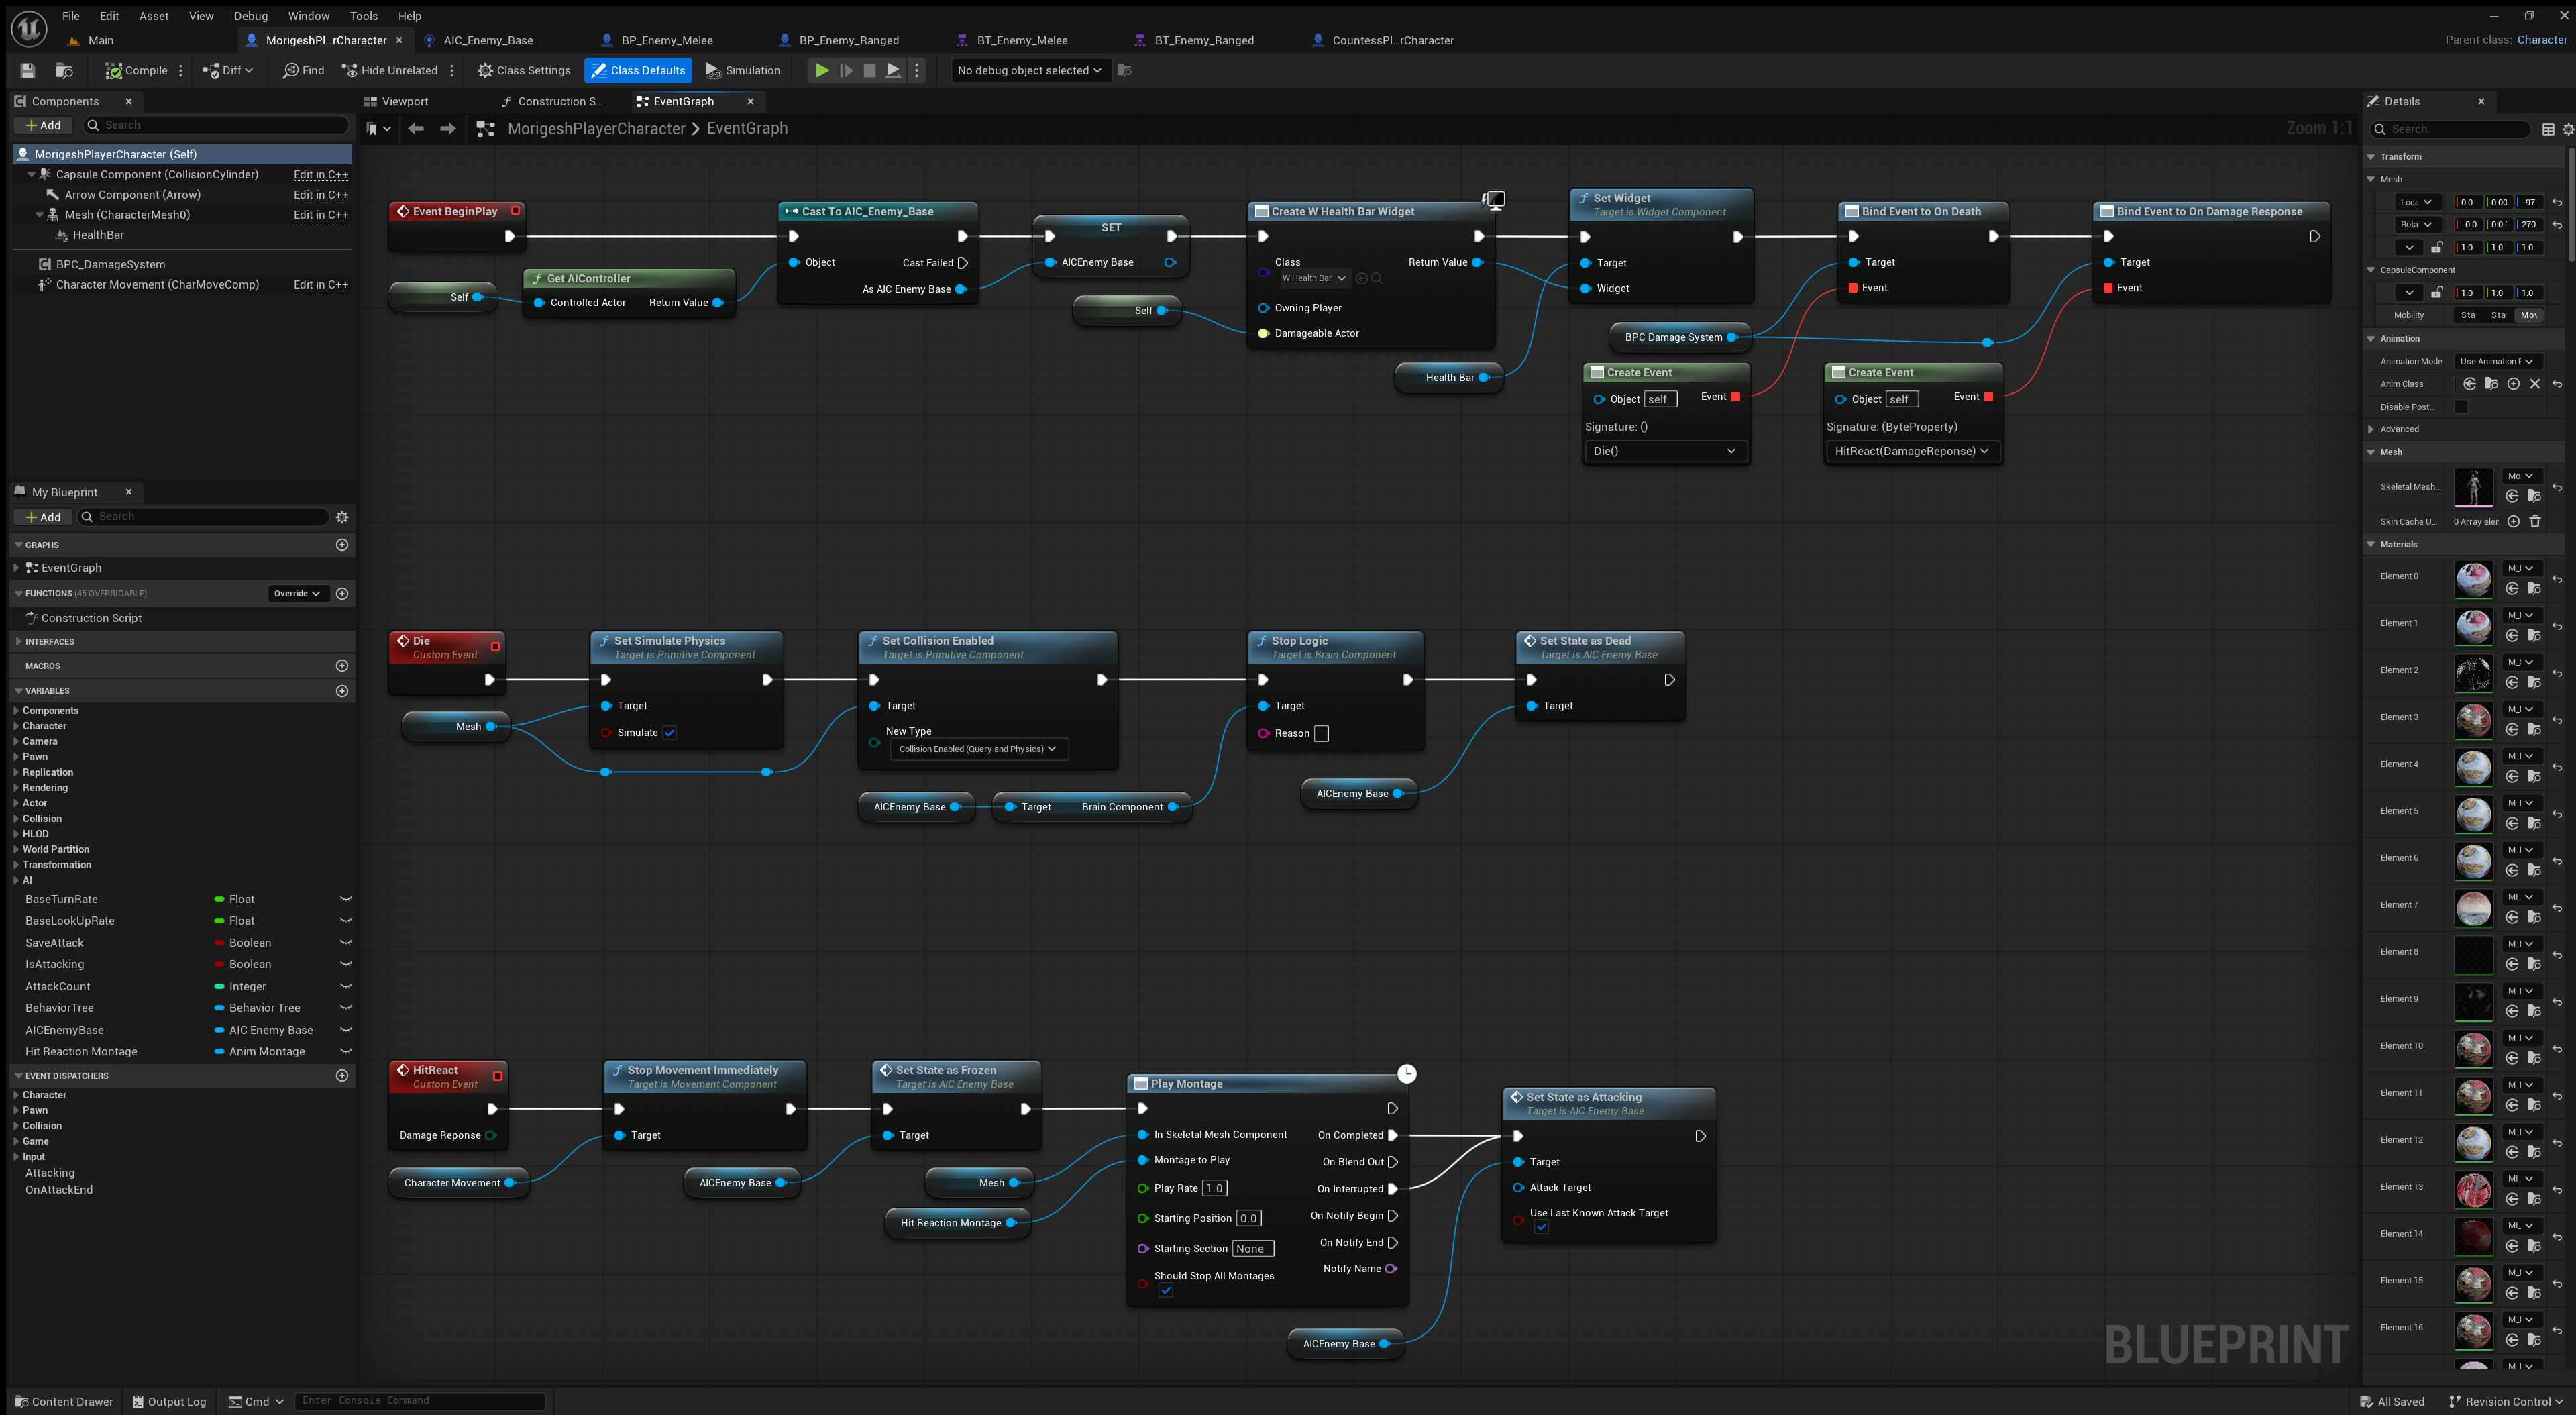The width and height of the screenshot is (2576, 1415).
Task: Open the Window menu
Action: point(308,16)
